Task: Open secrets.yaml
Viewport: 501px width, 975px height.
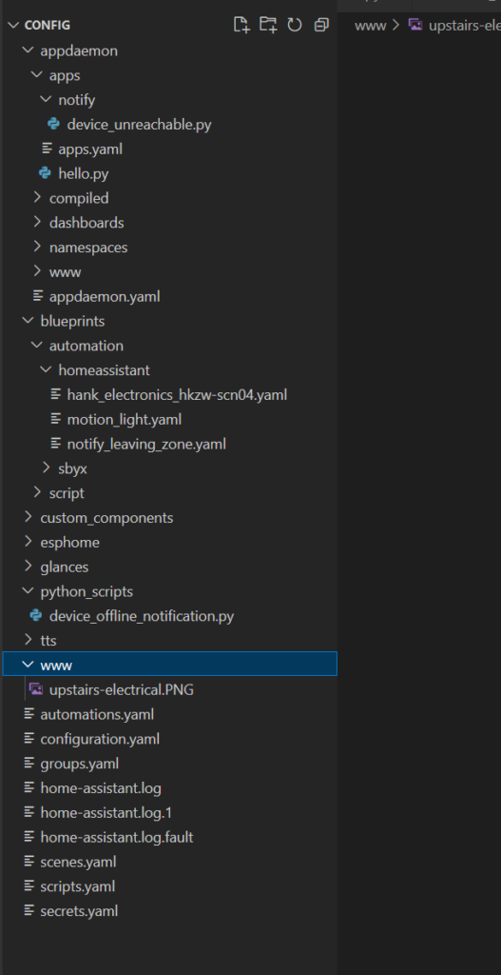Action: 79,911
